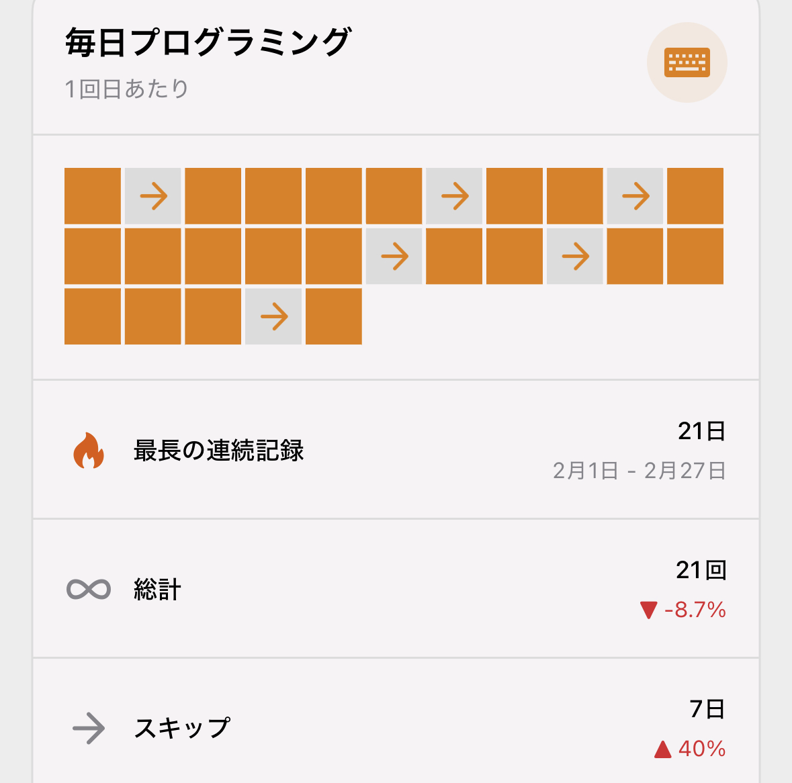Open the 総計 statistics row
Image resolution: width=792 pixels, height=783 pixels.
[x=396, y=589]
